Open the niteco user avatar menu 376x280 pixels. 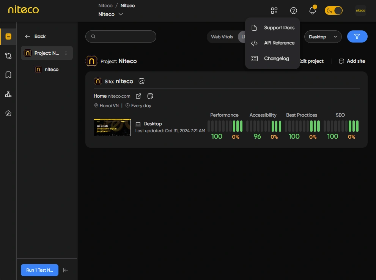(x=360, y=11)
